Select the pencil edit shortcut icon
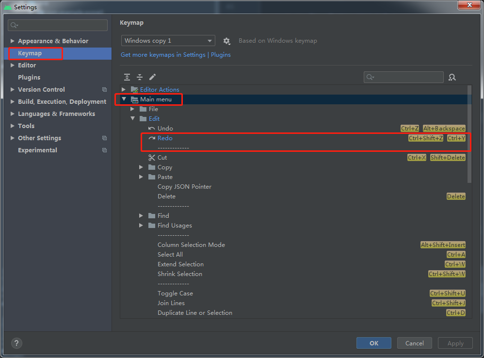 [x=152, y=77]
